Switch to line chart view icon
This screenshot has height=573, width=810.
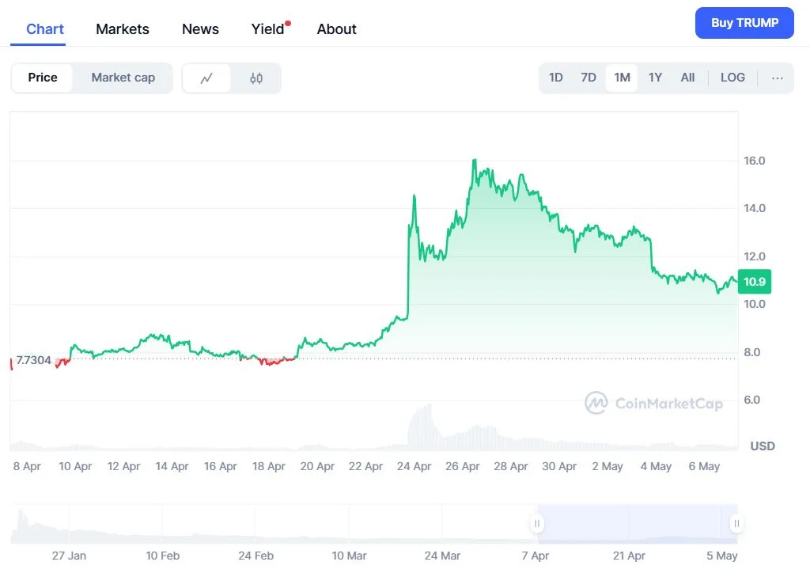[x=206, y=78]
